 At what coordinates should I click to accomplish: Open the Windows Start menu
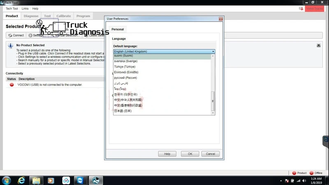click(x=6, y=180)
